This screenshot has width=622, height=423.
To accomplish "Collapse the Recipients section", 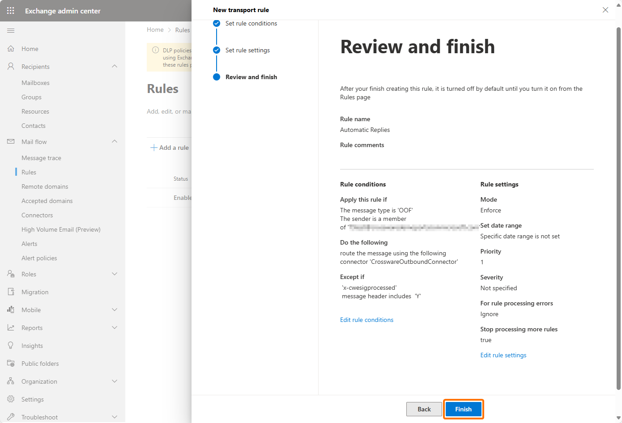I will pyautogui.click(x=115, y=67).
